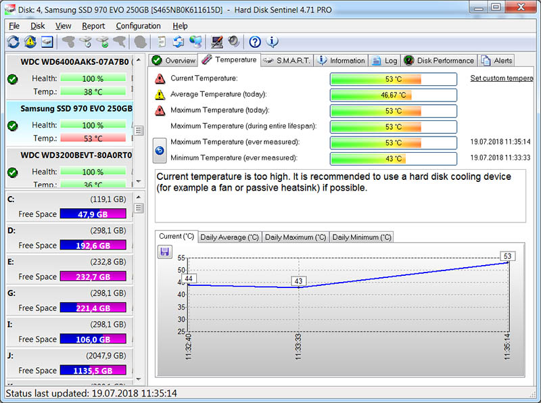
Task: Click the Current Temperature 53 °C bar
Action: coord(394,79)
